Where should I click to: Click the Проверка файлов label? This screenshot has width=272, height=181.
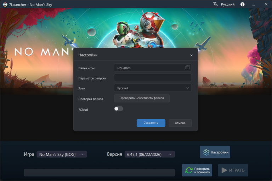click(x=91, y=99)
